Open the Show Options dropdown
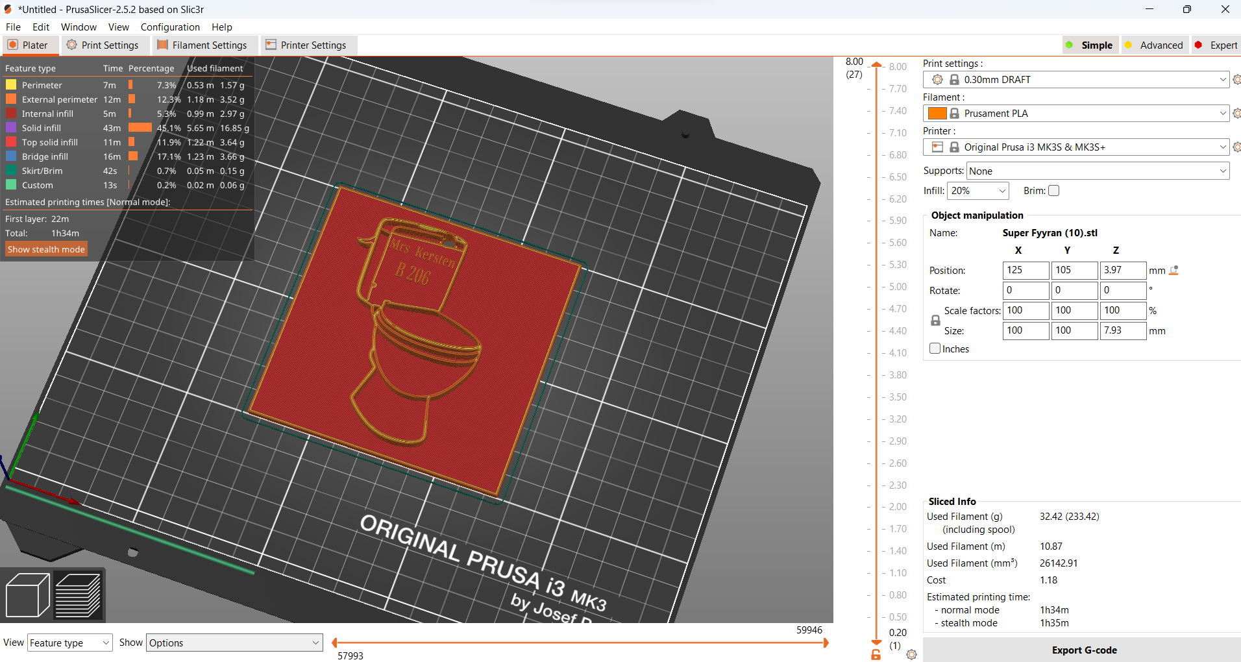Viewport: 1241px width, 662px height. click(234, 643)
